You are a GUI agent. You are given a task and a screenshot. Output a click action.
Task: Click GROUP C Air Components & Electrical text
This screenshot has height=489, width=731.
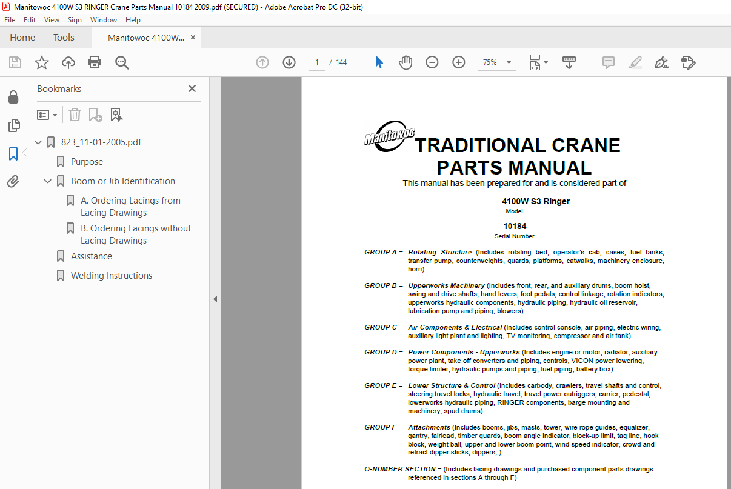pyautogui.click(x=513, y=331)
